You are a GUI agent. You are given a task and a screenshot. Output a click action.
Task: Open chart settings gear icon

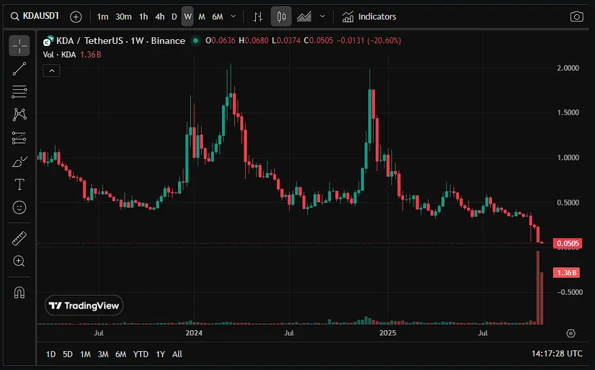click(x=571, y=333)
